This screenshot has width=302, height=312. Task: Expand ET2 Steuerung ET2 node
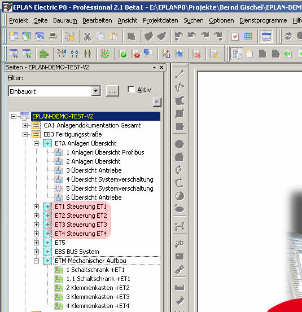pyautogui.click(x=37, y=216)
